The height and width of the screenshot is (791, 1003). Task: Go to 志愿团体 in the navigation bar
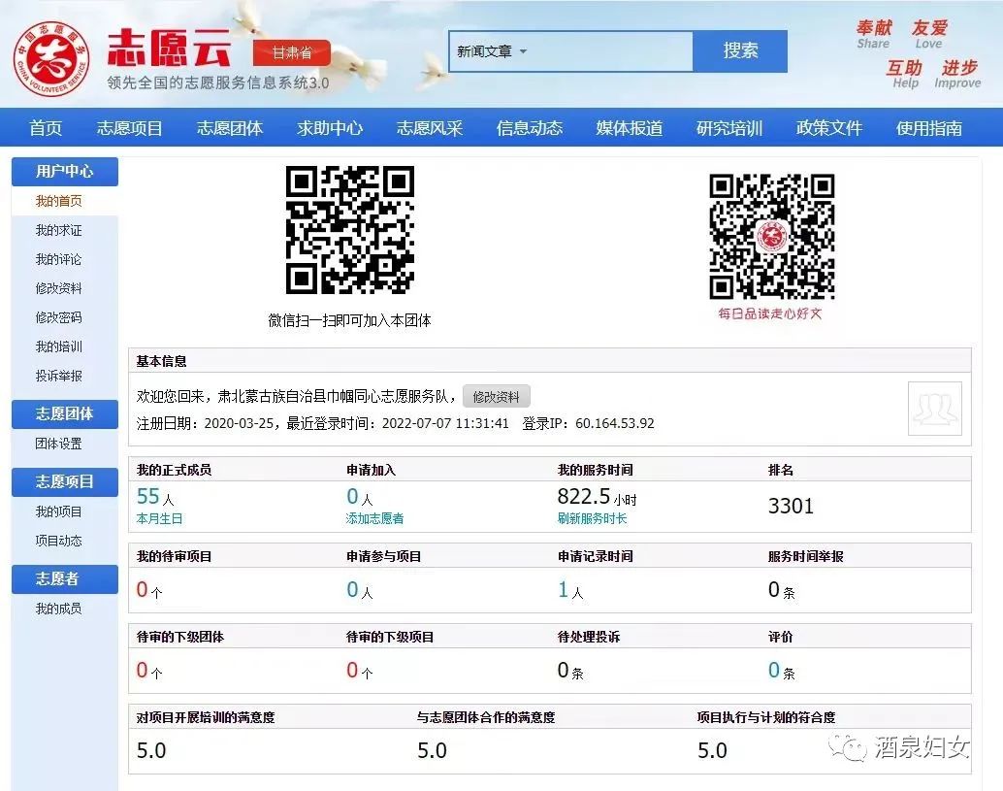[x=230, y=128]
